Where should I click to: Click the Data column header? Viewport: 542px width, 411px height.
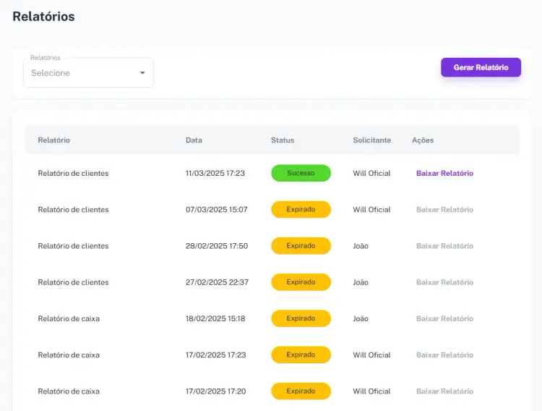point(194,140)
